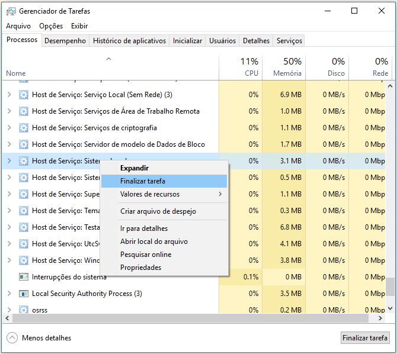Expand Local Security Authority Process group
Screen dimensions: 397x354
pos(9,294)
